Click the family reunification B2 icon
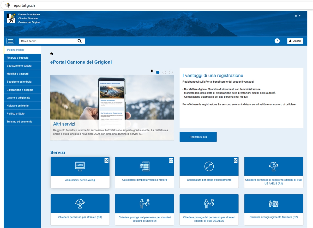This screenshot has width=313, height=228. (x=273, y=204)
